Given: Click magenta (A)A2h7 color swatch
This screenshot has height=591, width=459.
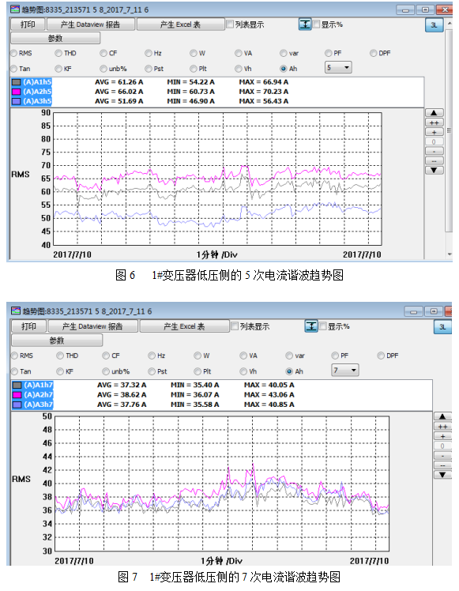Looking at the screenshot, I should [x=17, y=394].
